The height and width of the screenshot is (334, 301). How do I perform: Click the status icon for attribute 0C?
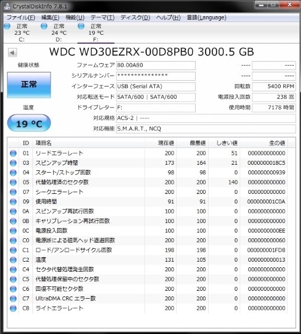point(13,231)
